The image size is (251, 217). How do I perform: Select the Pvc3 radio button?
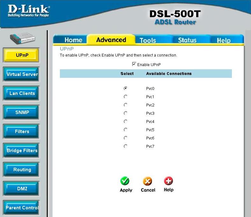pyautogui.click(x=125, y=113)
